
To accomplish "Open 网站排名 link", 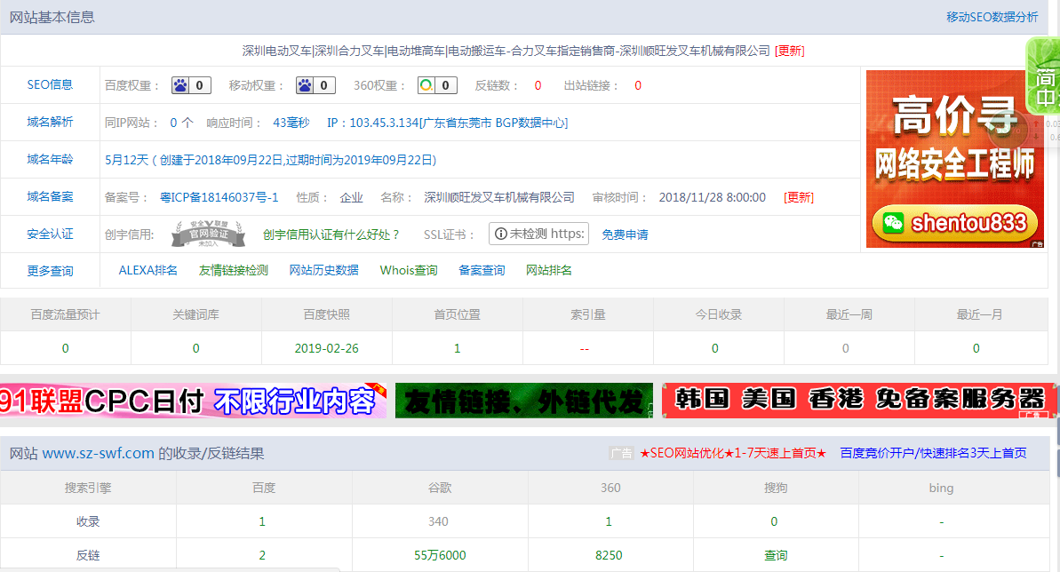I will 549,270.
